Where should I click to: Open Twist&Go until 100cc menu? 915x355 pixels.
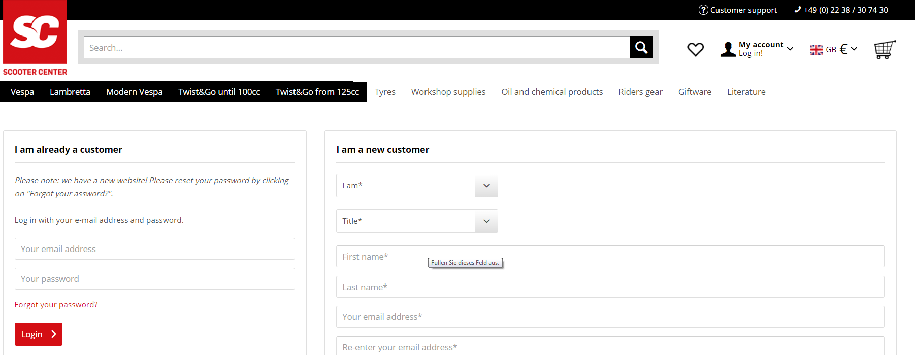click(x=219, y=92)
